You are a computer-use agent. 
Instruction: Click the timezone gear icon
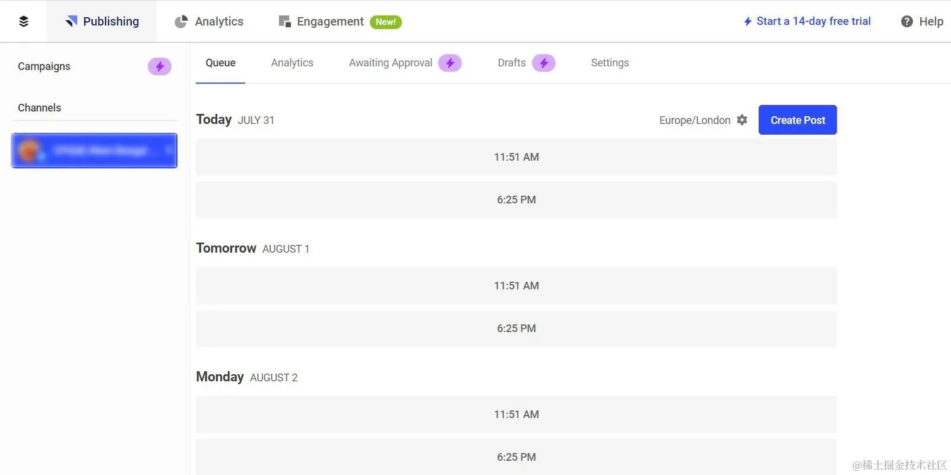[x=742, y=120]
